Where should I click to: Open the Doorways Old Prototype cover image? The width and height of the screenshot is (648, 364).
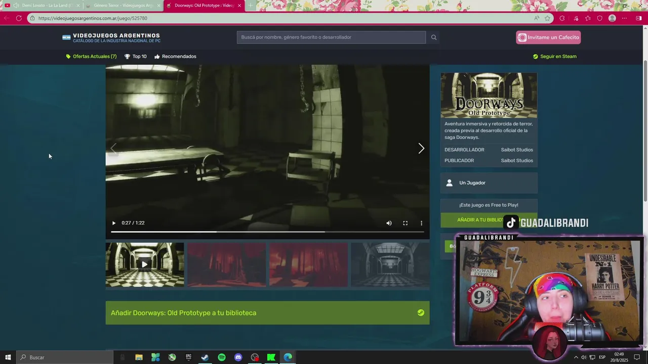(489, 95)
